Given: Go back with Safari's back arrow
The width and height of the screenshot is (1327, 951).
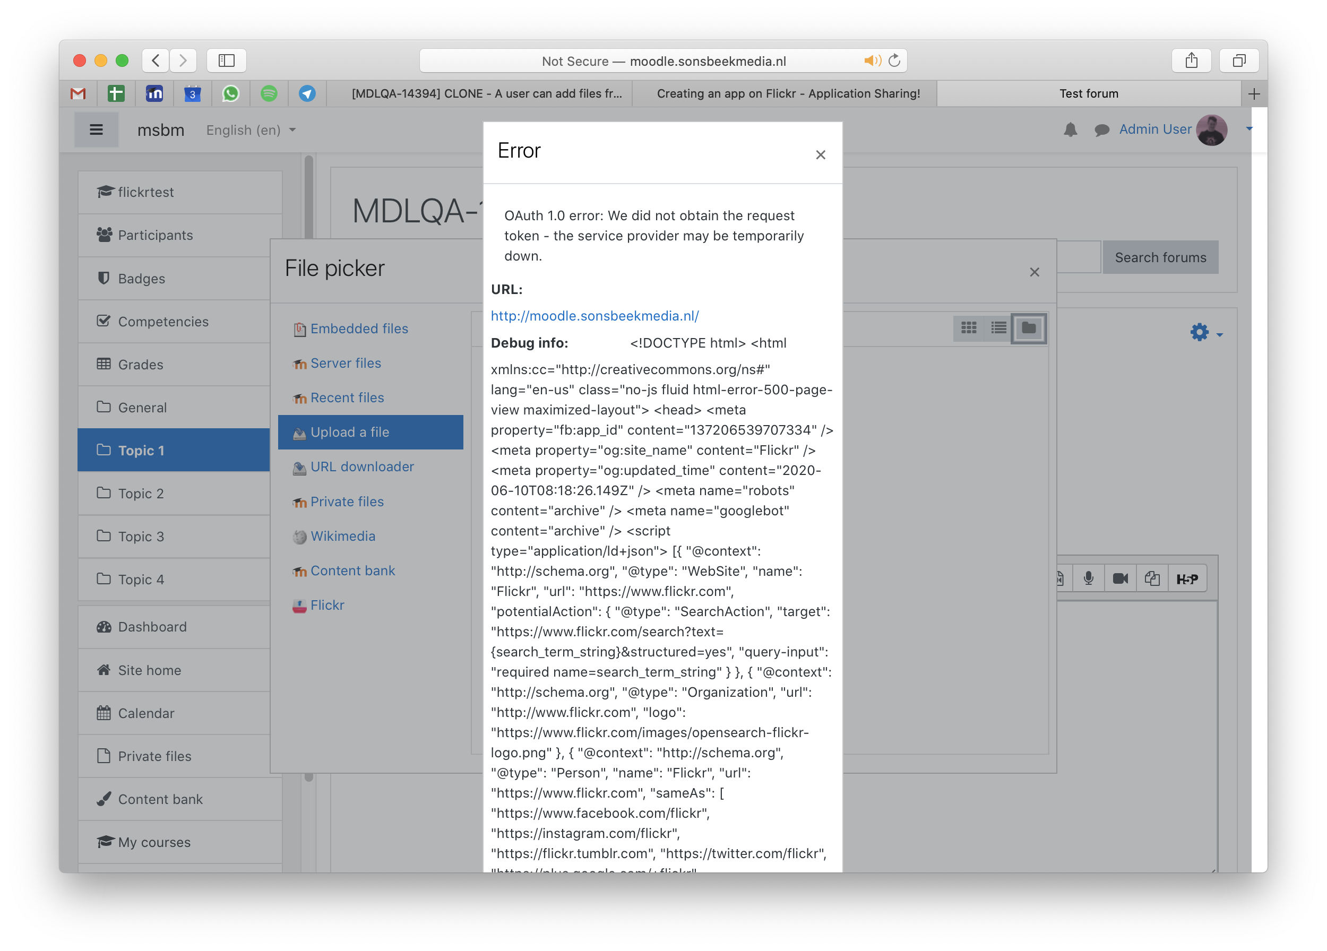Looking at the screenshot, I should (x=156, y=60).
